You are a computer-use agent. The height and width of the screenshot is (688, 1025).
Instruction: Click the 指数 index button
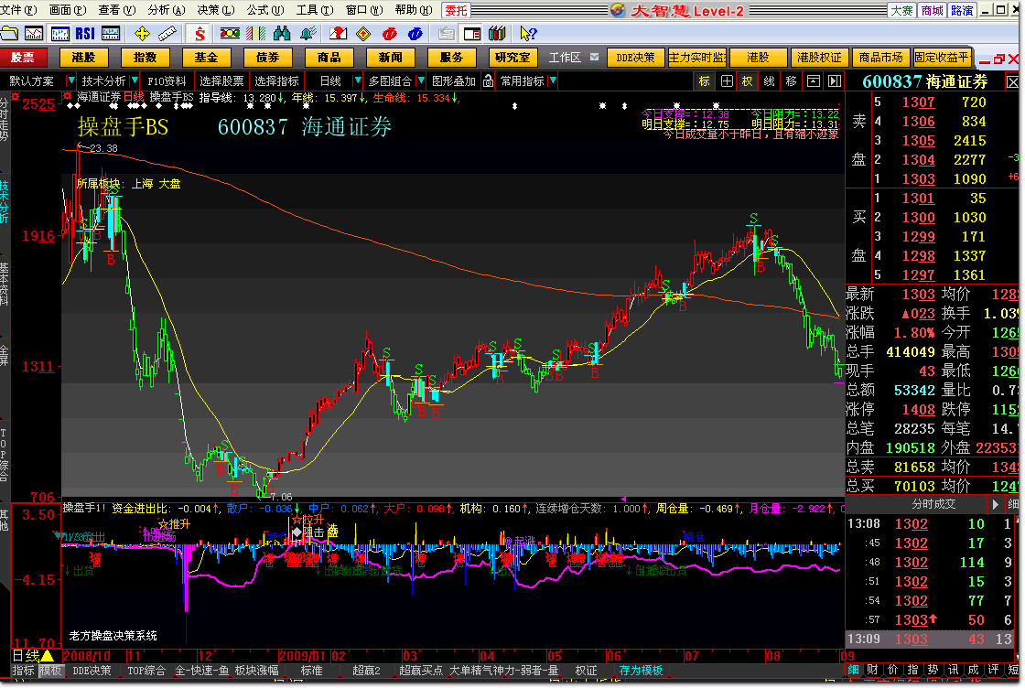click(146, 58)
